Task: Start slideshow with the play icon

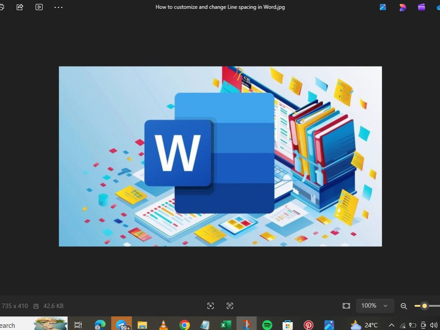Action: tap(39, 7)
